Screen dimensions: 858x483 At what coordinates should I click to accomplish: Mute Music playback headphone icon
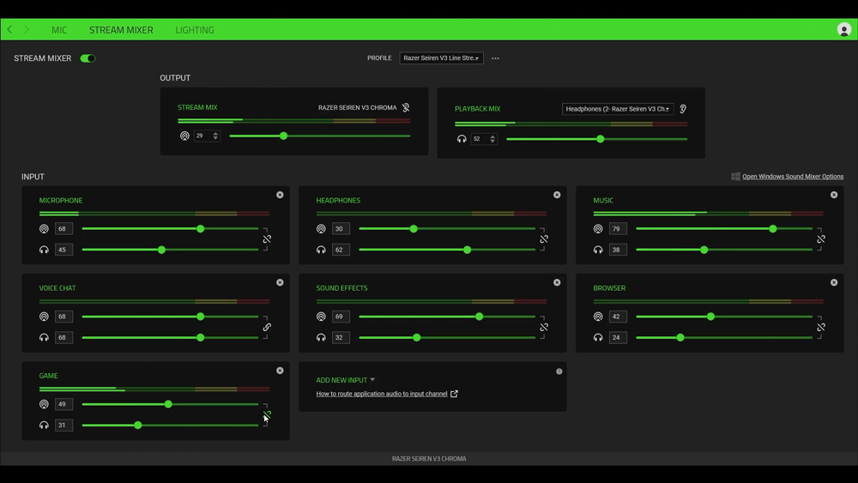598,250
